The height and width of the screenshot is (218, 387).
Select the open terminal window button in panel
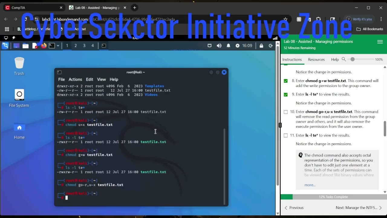[x=104, y=46]
